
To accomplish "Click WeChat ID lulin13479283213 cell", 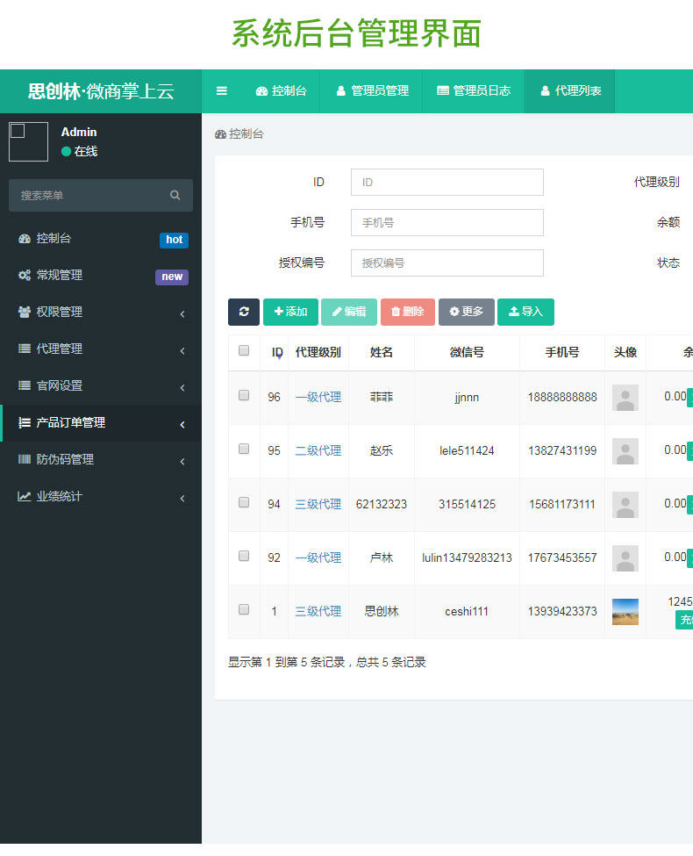I will 467,557.
